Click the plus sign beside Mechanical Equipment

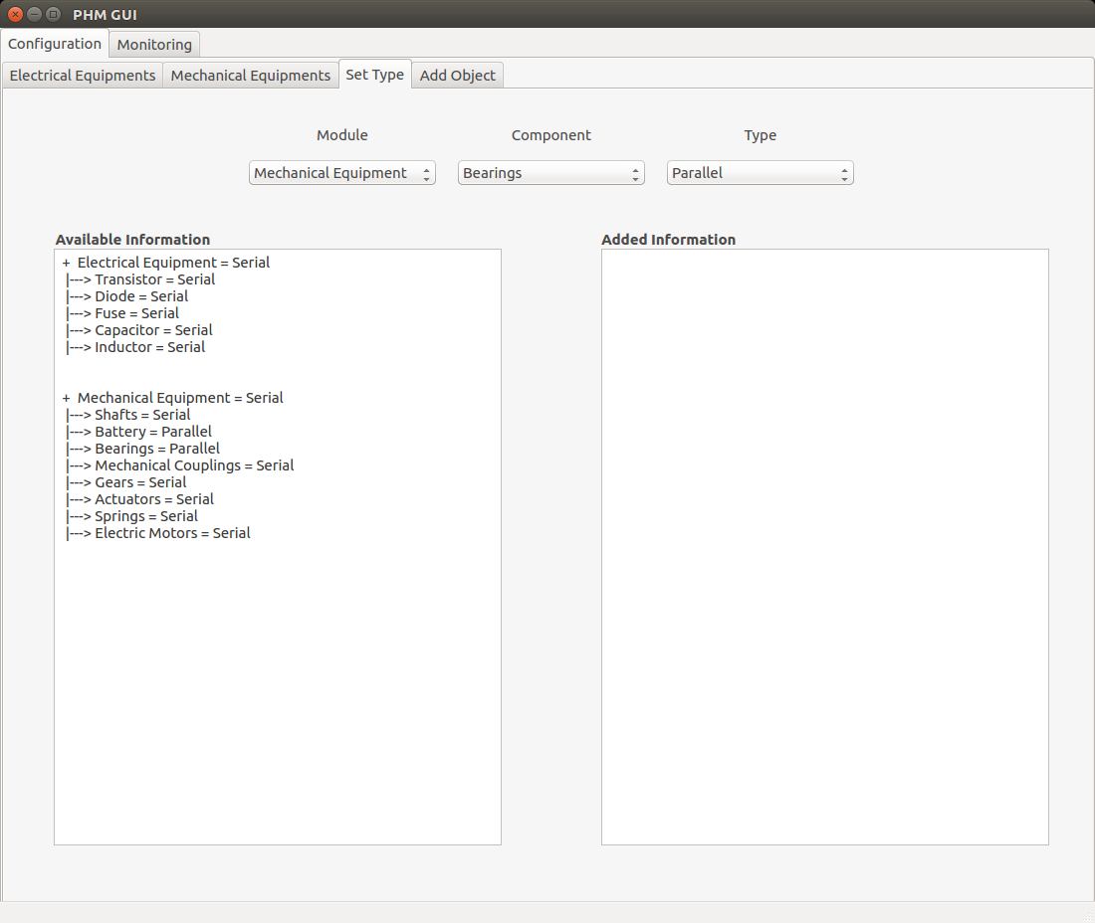tap(67, 399)
